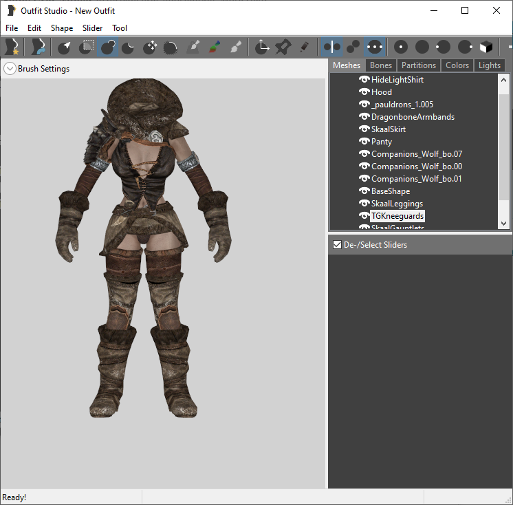Viewport: 513px width, 505px height.
Task: Pick the solid round brush preset
Action: [422, 47]
